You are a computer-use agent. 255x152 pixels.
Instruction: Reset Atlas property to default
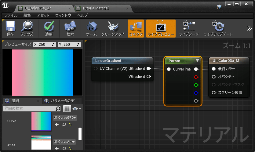70,148
